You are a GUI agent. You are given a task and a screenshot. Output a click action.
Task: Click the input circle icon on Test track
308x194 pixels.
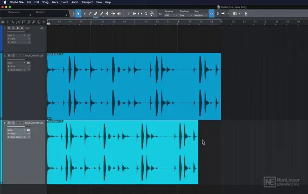(x=28, y=36)
